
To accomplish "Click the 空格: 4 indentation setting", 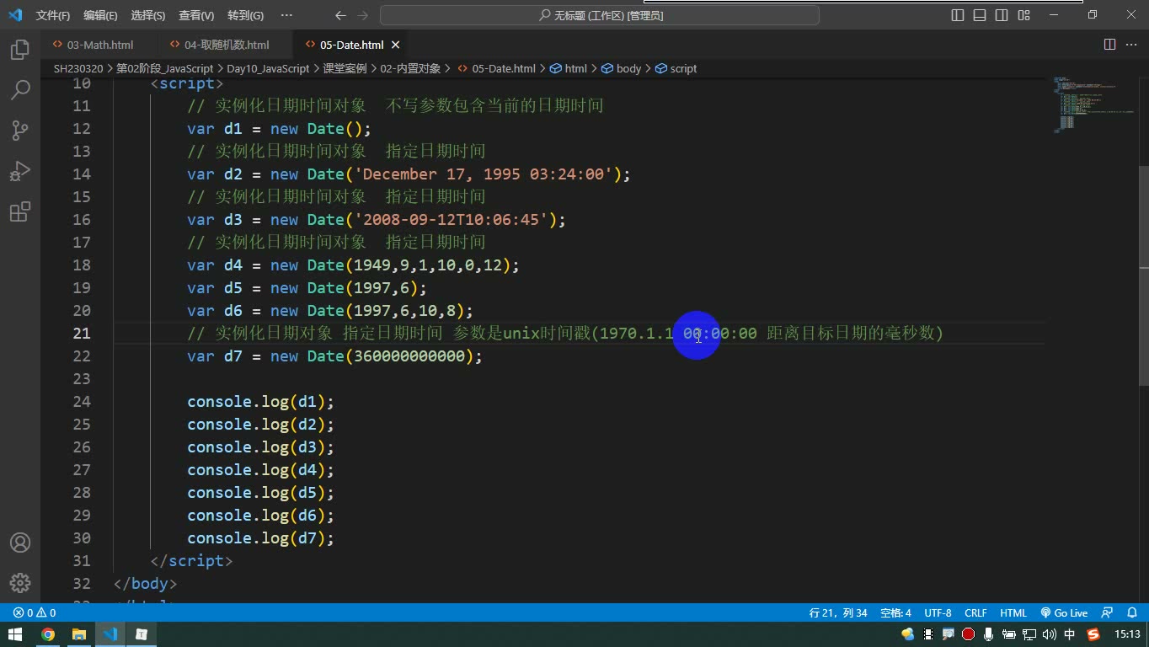I will 895,612.
